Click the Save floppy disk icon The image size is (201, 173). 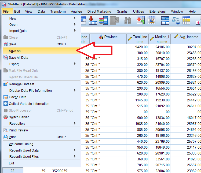point(6,44)
